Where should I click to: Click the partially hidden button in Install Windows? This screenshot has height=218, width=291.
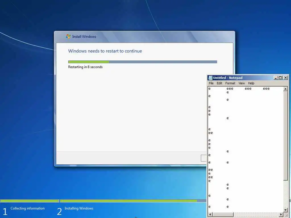click(203, 158)
